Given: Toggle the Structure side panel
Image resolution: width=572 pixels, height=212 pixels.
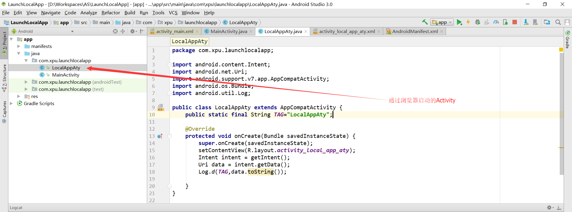Looking at the screenshot, I should [x=4, y=75].
